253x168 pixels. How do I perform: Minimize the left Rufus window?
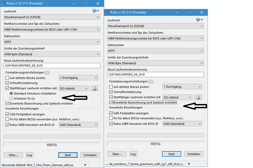(x=74, y=3)
